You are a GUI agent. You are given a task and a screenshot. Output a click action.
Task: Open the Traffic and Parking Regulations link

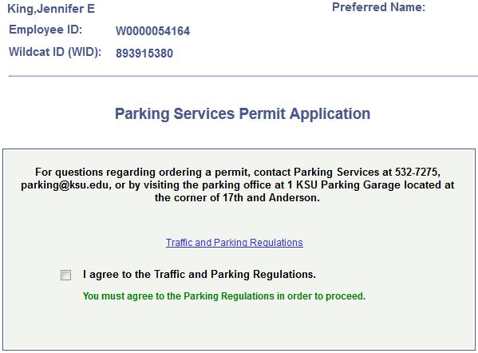[234, 243]
